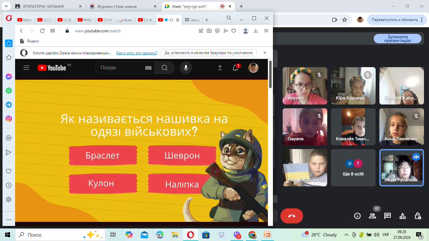Go to YouTube home logo
The width and height of the screenshot is (429, 241).
(x=52, y=68)
